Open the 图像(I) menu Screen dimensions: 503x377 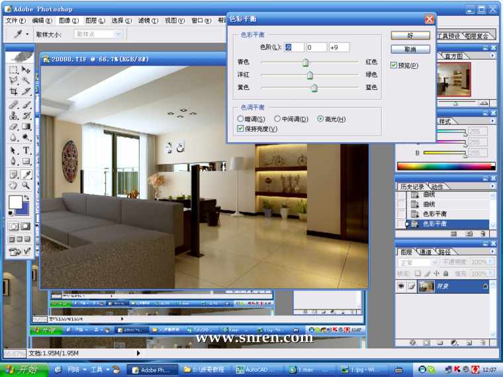point(69,21)
